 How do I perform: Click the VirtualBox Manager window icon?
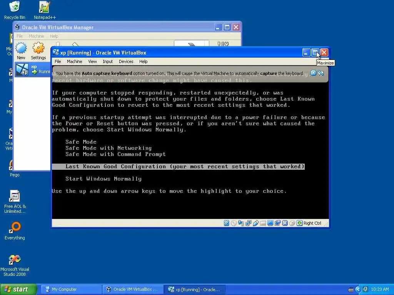pyautogui.click(x=17, y=27)
